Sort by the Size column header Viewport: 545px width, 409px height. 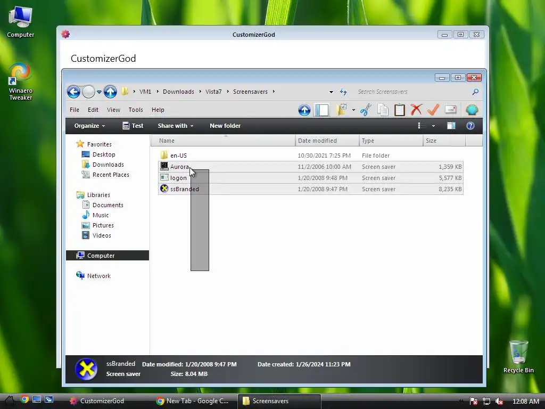pos(444,141)
